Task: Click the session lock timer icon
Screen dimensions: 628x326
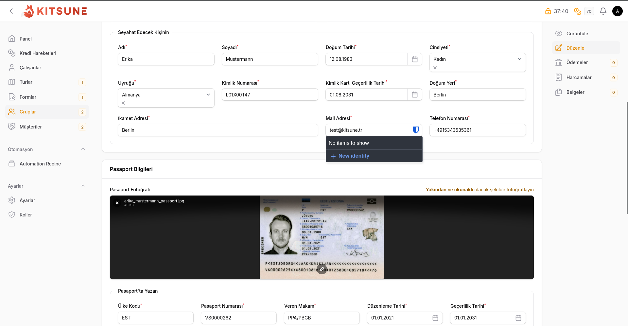Action: coord(548,11)
